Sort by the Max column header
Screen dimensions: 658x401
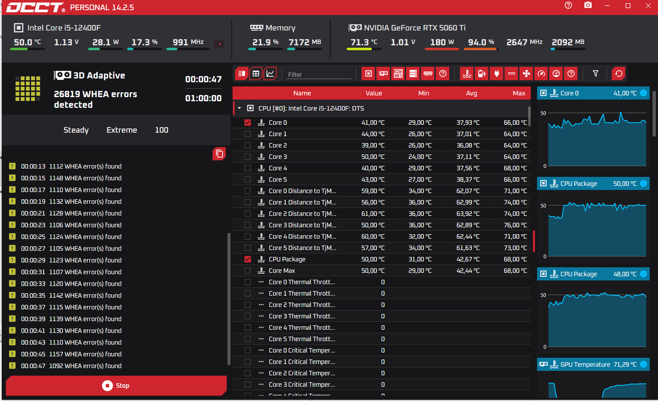pos(519,93)
